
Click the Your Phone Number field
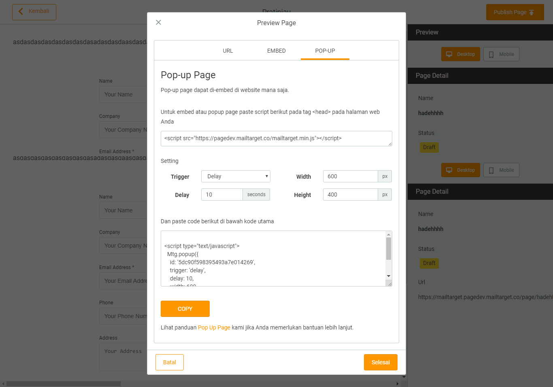[123, 316]
